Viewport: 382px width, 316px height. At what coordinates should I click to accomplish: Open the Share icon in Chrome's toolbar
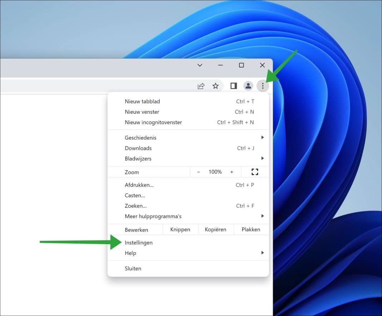point(201,86)
